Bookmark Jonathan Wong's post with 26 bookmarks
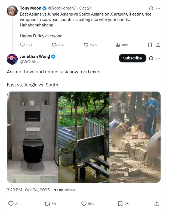 point(120,204)
